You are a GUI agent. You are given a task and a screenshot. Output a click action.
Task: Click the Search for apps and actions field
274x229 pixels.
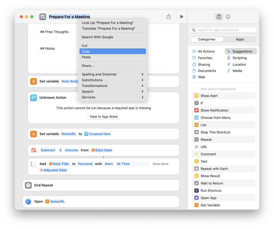(x=223, y=30)
